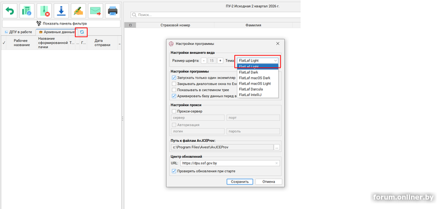Click 'Дата отправки' column header
The width and height of the screenshot is (445, 209).
click(x=102, y=43)
